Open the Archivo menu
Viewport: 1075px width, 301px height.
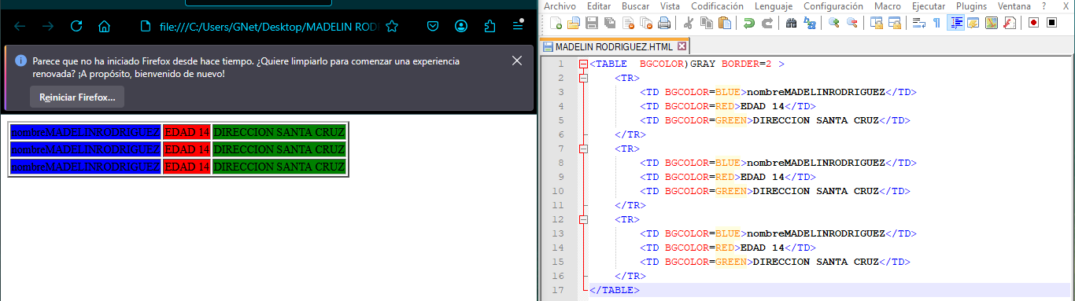click(560, 6)
